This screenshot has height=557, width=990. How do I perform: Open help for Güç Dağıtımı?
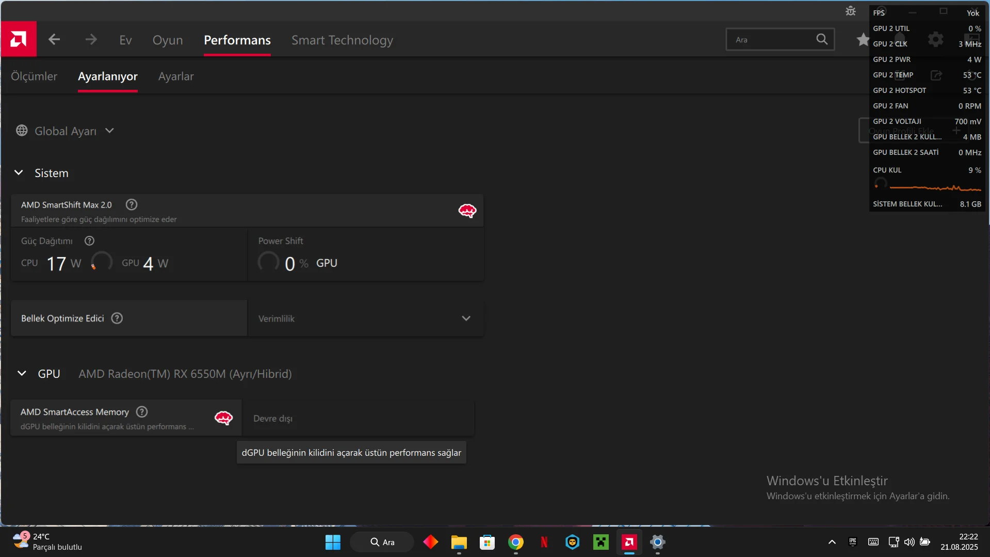pyautogui.click(x=89, y=241)
